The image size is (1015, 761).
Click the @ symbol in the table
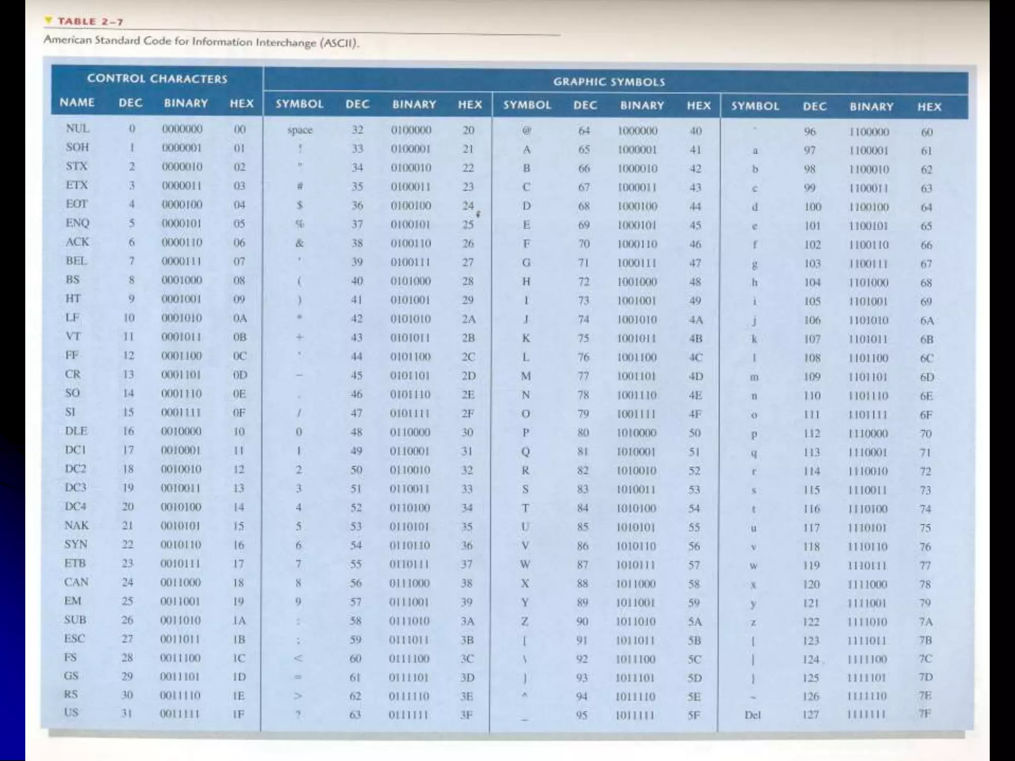coord(526,130)
